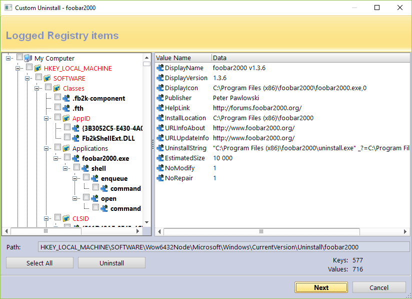Click the tree scroll up arrow
Screen dimensions: 412x299
click(x=146, y=58)
